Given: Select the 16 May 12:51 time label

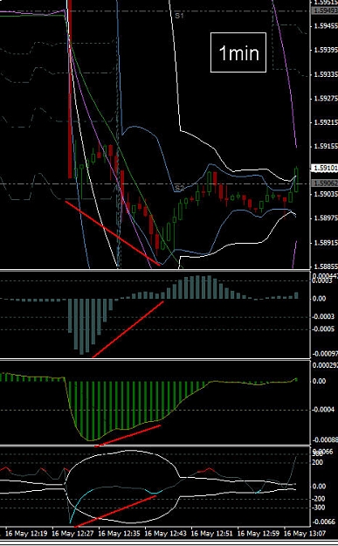Looking at the screenshot, I should (x=212, y=534).
